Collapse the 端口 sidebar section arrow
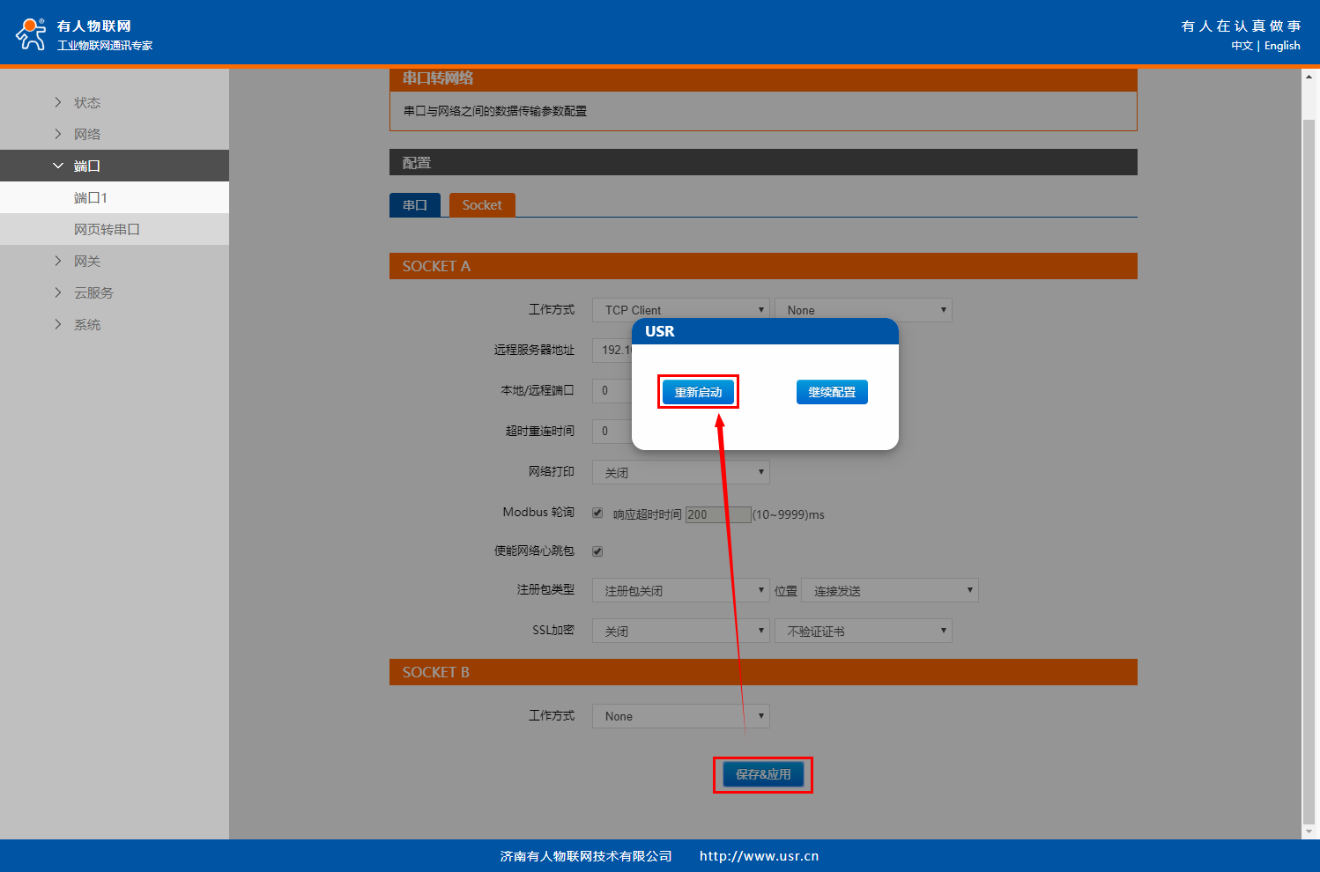This screenshot has height=872, width=1320. point(58,166)
